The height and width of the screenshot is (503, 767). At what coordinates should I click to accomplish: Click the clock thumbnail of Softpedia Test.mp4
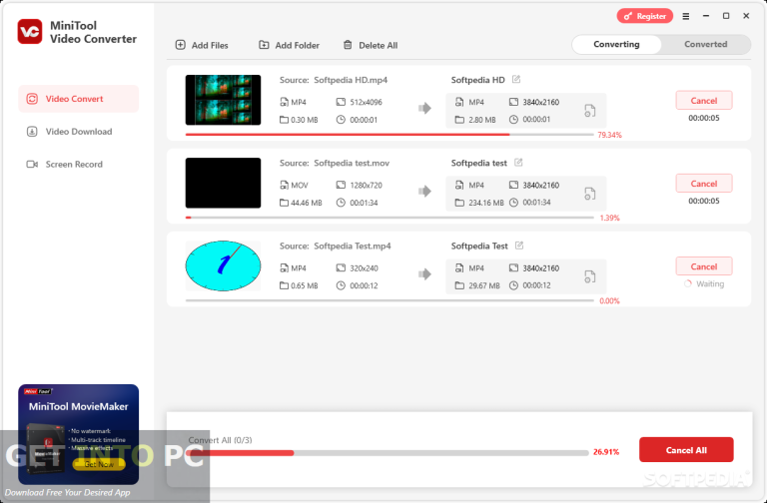(223, 265)
